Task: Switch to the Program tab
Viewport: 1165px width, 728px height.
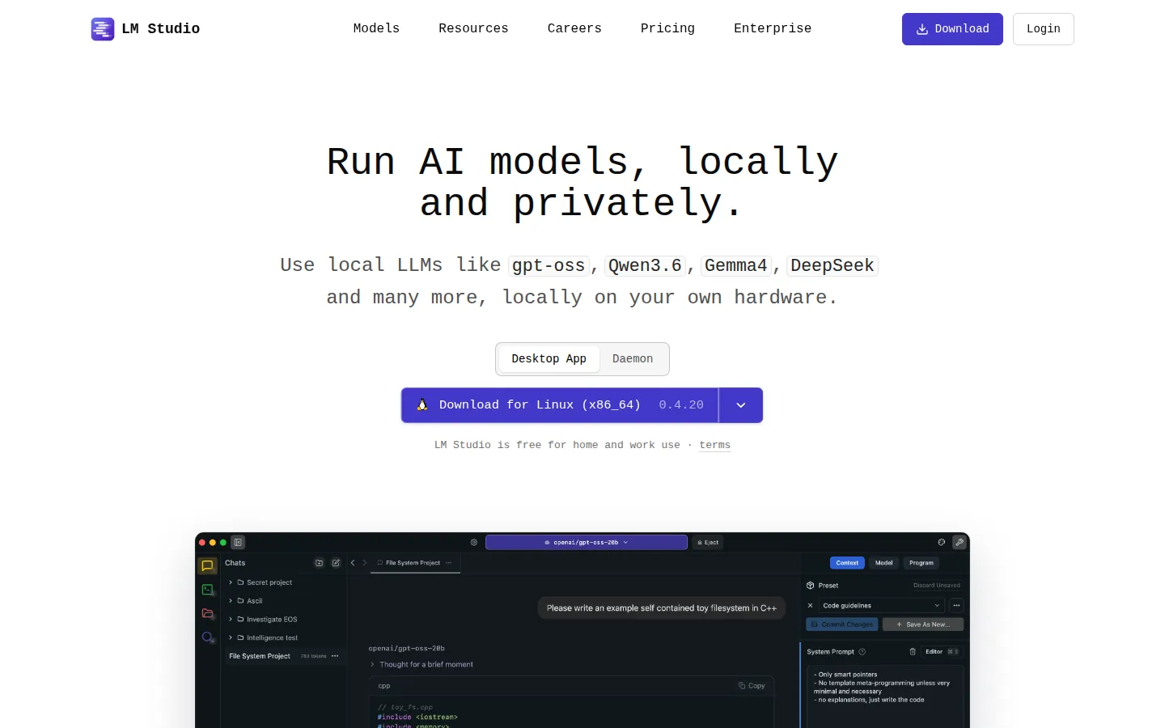Action: (x=921, y=563)
